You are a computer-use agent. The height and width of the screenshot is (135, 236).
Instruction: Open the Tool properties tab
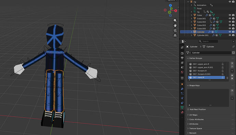(x=182, y=47)
